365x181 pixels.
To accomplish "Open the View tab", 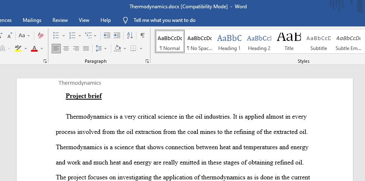I will 84,20.
